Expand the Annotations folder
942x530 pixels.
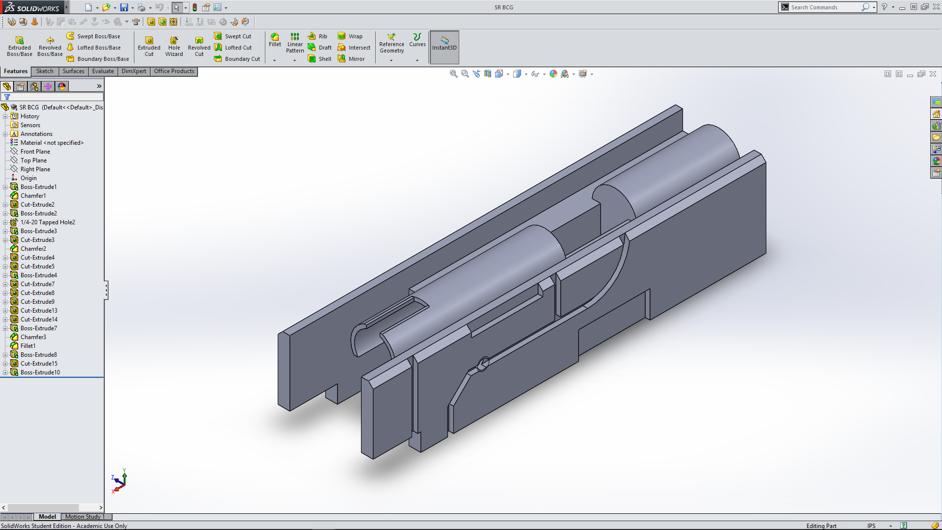click(x=5, y=134)
